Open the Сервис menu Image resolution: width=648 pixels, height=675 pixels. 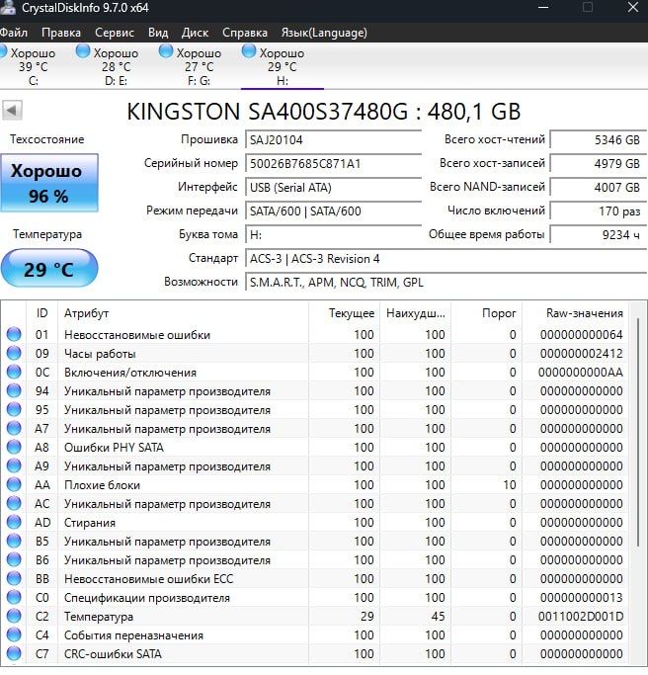pos(115,33)
